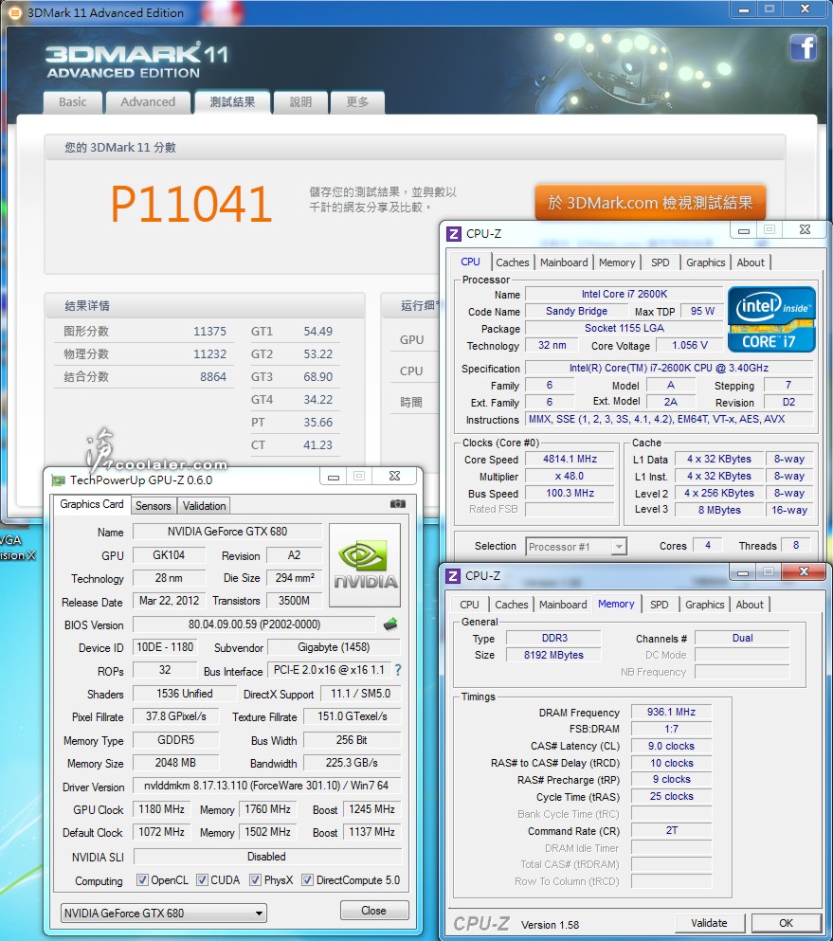Click the 图形分数 value 11375
Viewport: 833px width, 941px height.
point(209,332)
